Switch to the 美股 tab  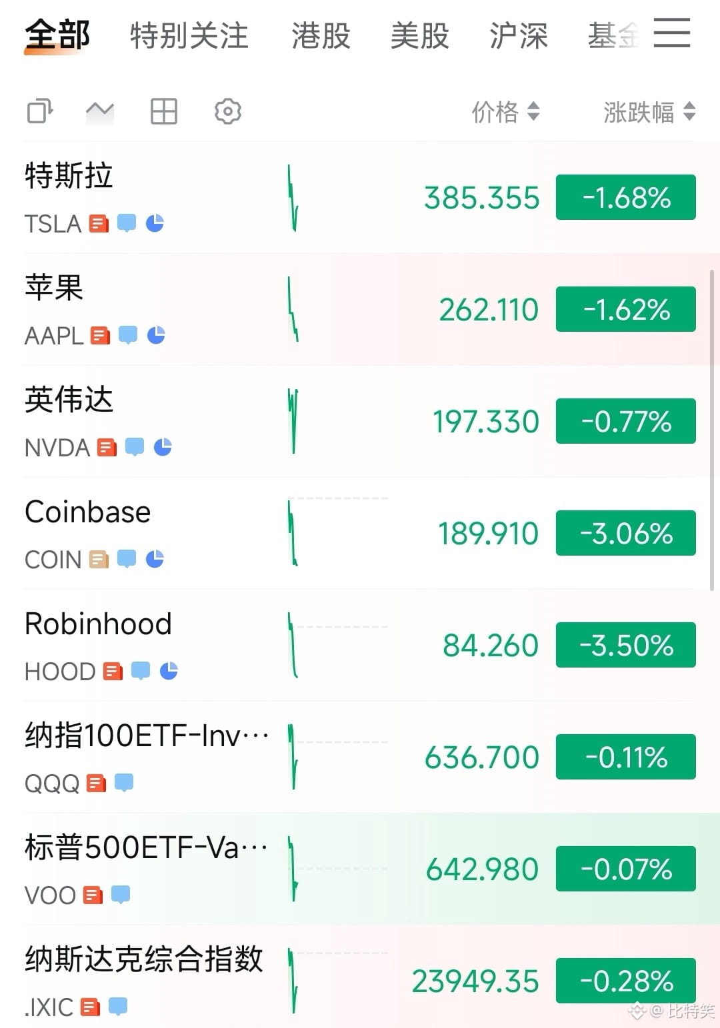420,35
